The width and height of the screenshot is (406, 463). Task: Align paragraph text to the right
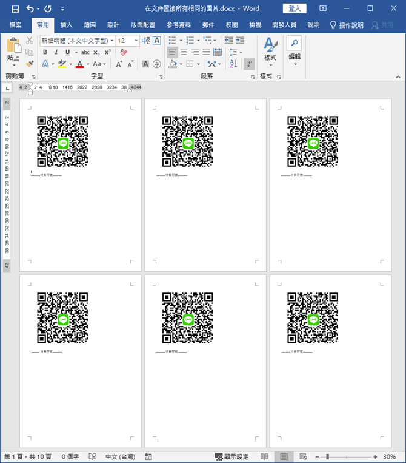click(195, 52)
